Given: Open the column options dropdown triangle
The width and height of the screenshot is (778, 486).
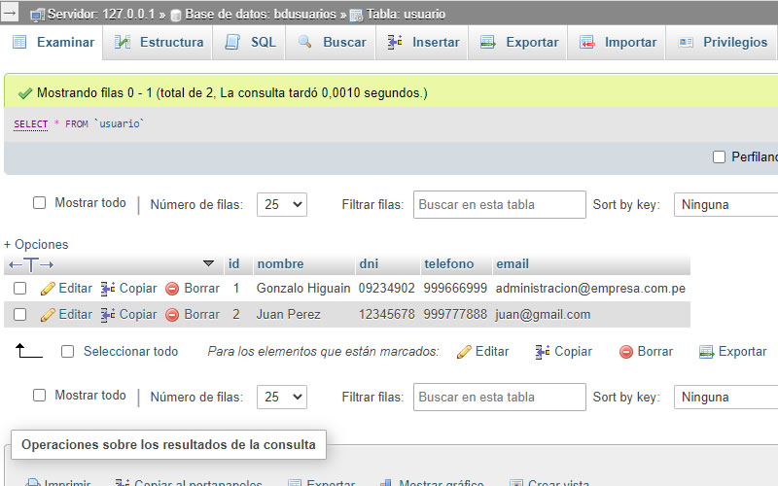Looking at the screenshot, I should point(209,263).
